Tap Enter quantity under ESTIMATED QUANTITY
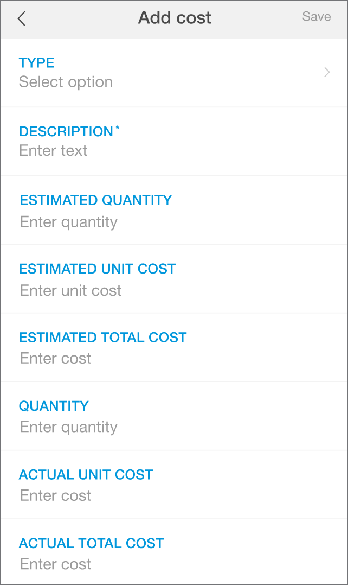This screenshot has height=585, width=348. 68,221
